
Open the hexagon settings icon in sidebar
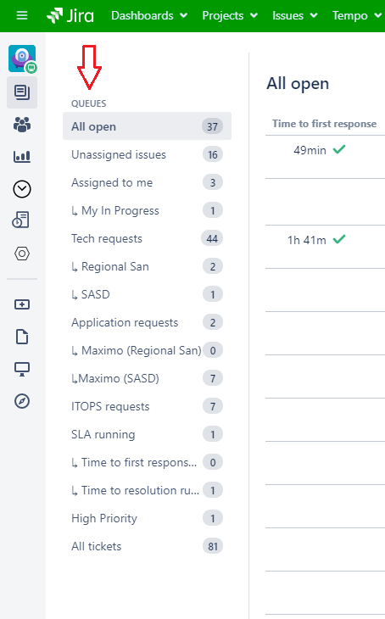[22, 254]
